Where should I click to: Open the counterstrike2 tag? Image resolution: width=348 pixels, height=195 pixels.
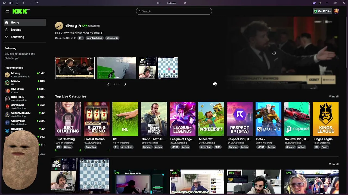94,38
